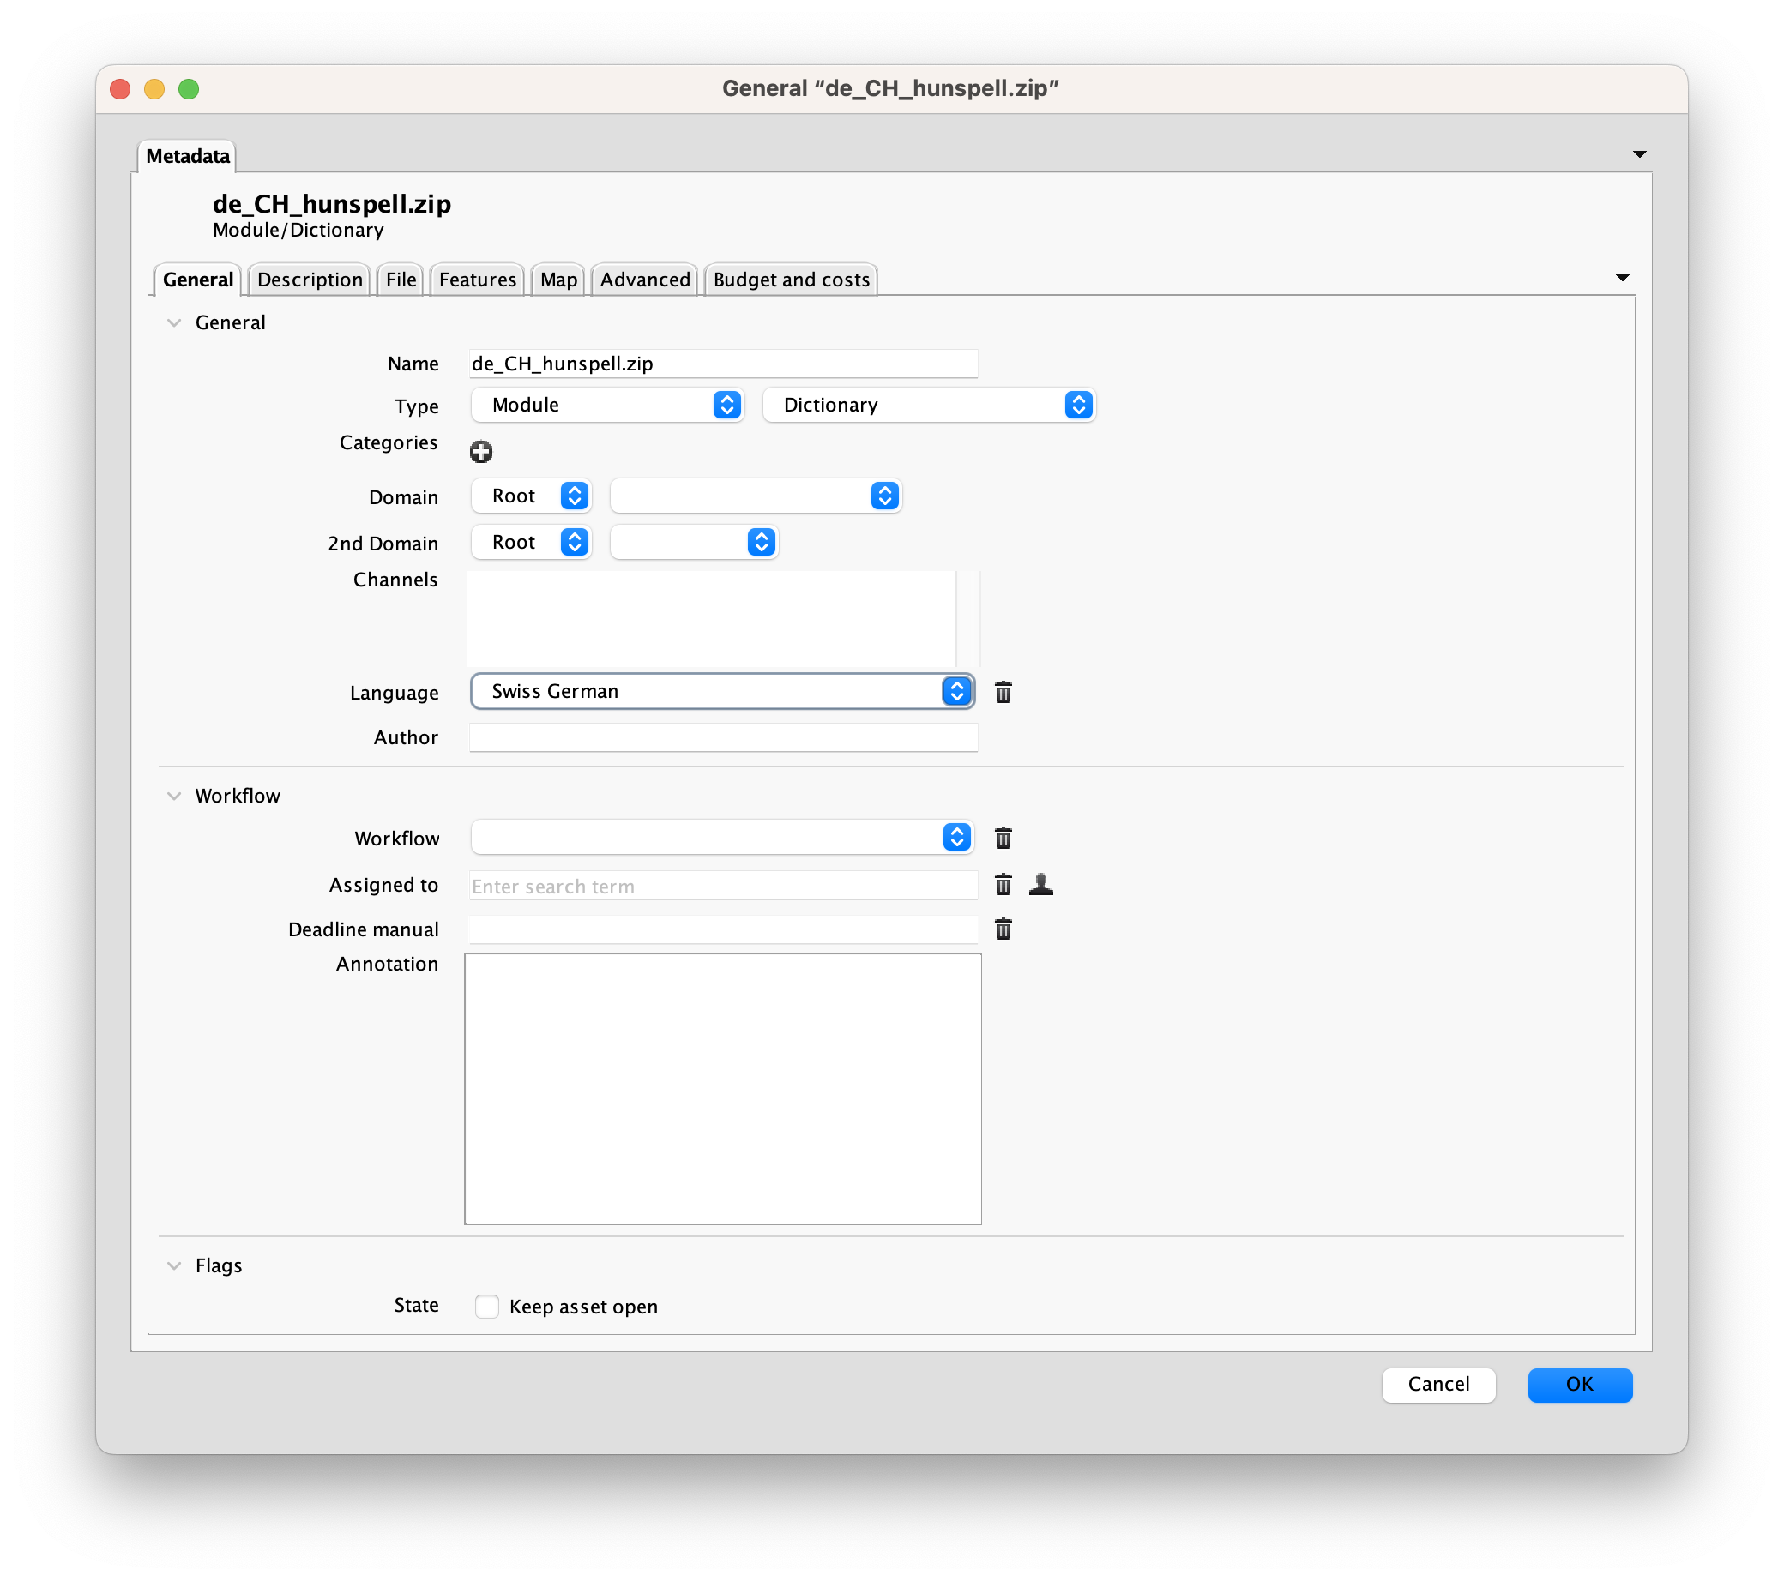Open the Swiss German language dropdown
This screenshot has height=1581, width=1784.
tap(721, 691)
